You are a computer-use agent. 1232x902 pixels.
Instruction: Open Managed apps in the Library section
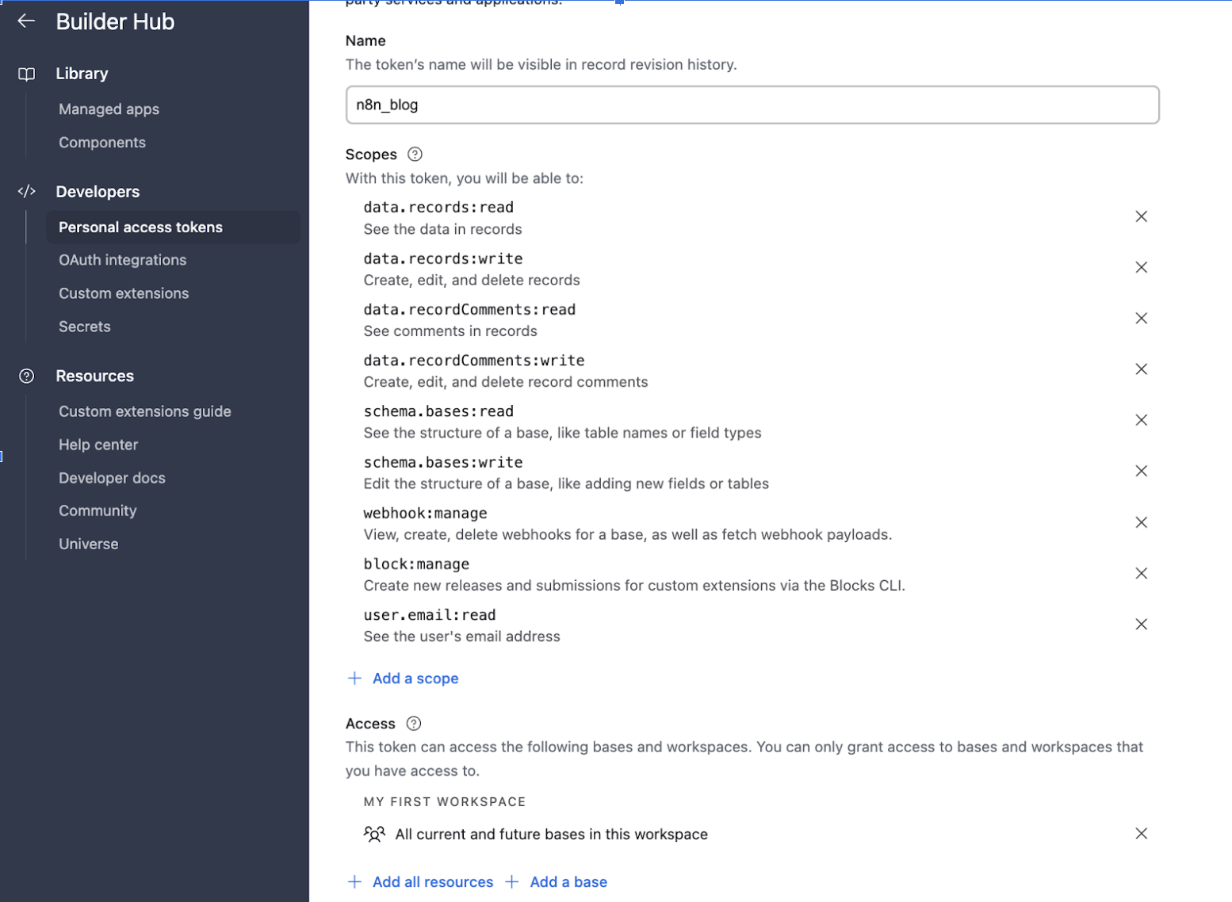(109, 109)
